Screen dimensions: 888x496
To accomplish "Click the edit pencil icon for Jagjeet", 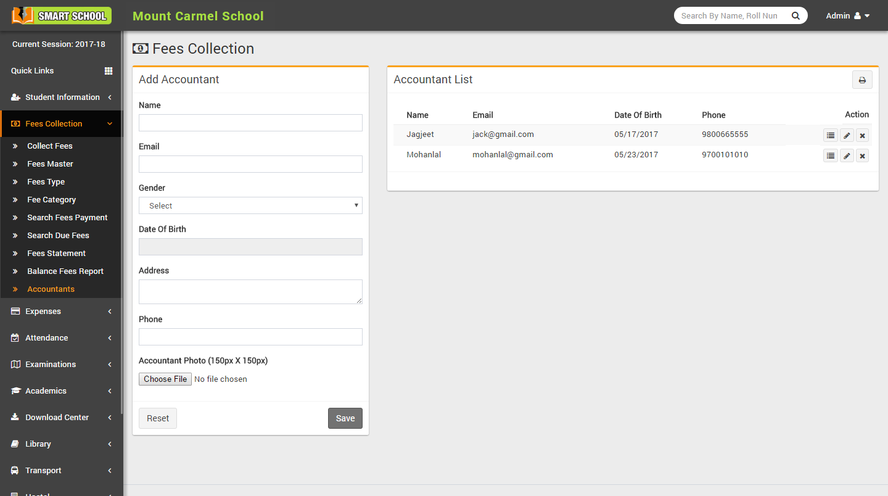I will (x=847, y=135).
